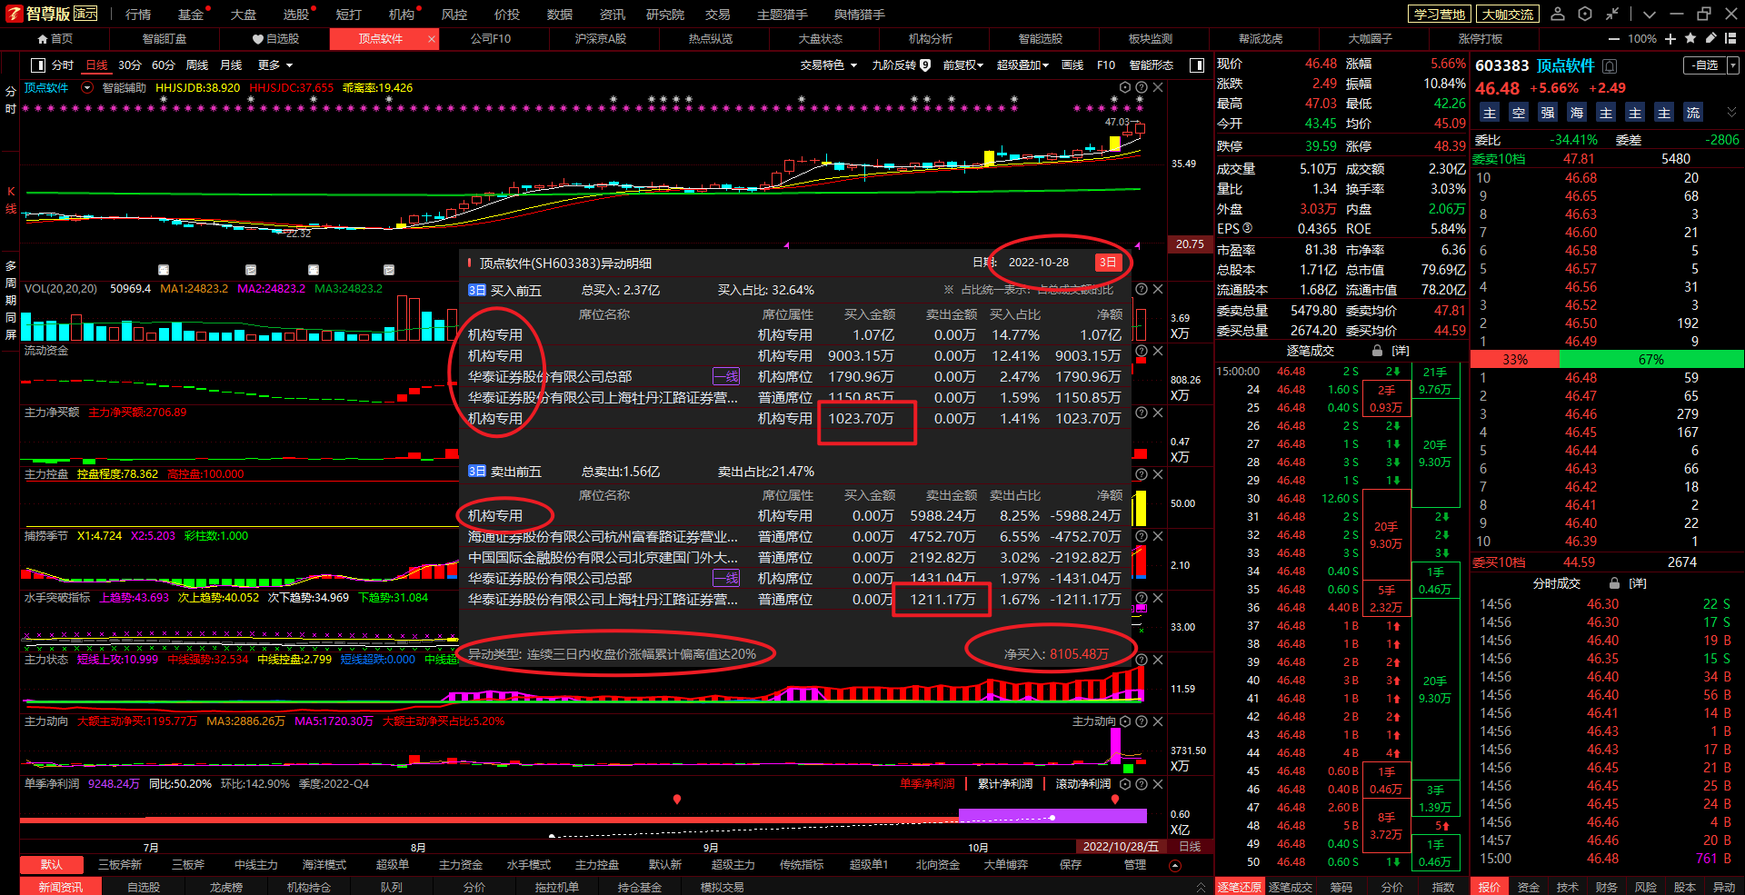Open the 交易特色 dropdown
This screenshot has height=895, width=1745.
tap(828, 65)
